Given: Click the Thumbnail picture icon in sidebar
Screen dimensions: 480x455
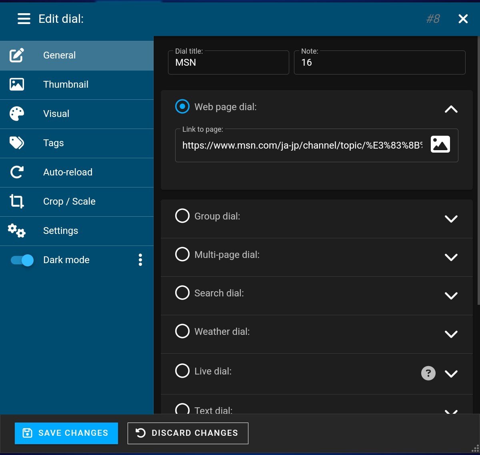Looking at the screenshot, I should pos(17,85).
